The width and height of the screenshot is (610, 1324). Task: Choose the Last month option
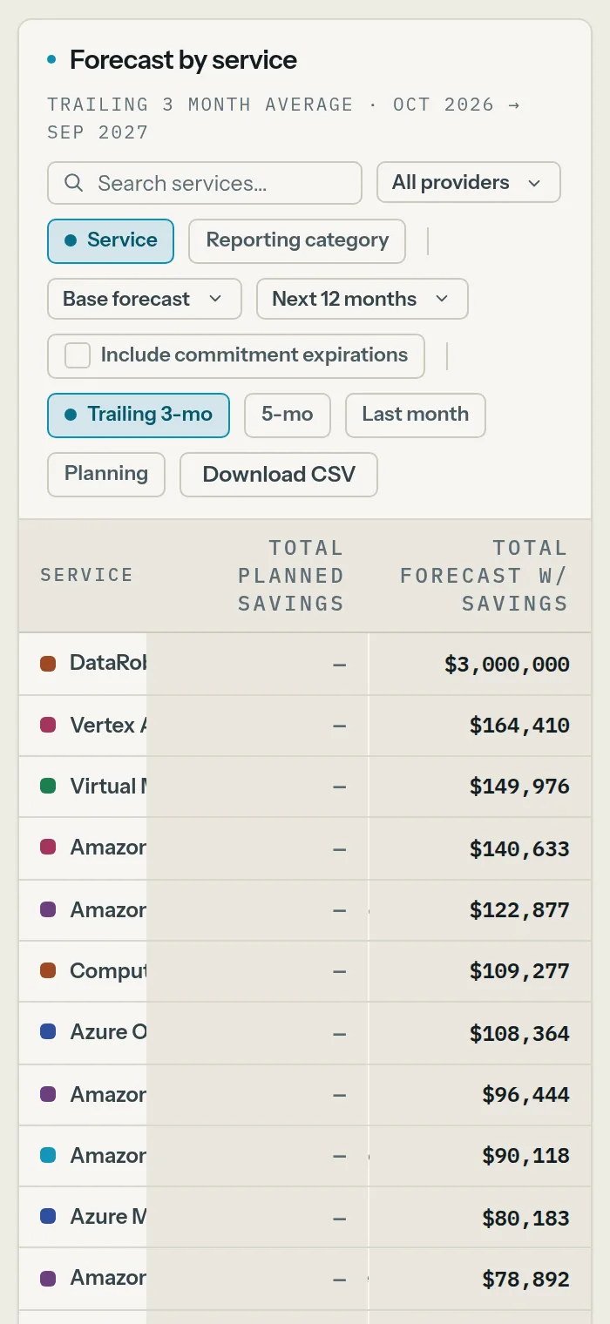(x=416, y=415)
